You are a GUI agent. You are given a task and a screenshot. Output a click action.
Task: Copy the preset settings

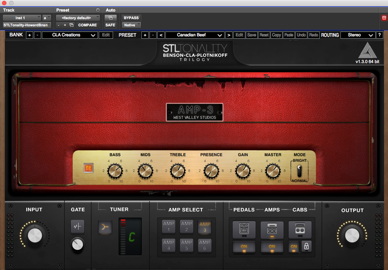pyautogui.click(x=277, y=35)
